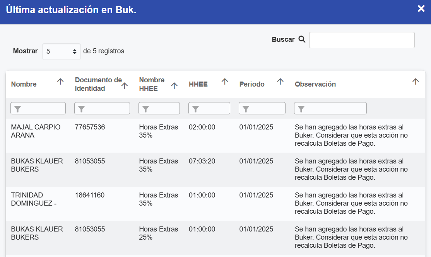Screen dimensions: 431x257
Task: Focus the Documento de Identidad filter box
Action: (102, 109)
